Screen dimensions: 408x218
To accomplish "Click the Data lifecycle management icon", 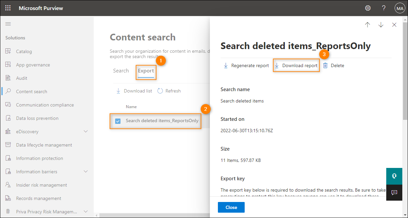I will click(x=8, y=145).
